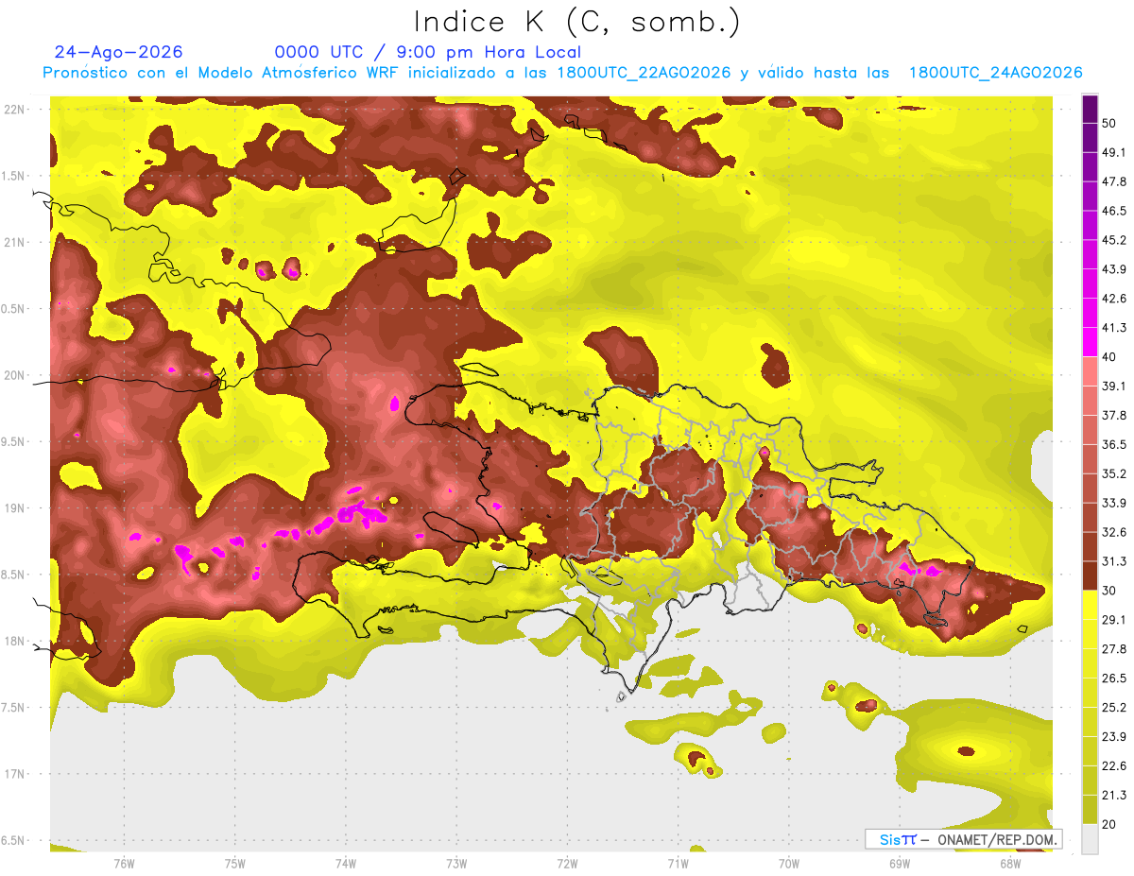The width and height of the screenshot is (1134, 876).
Task: Click the '73W' longitude label
Action: 456,864
